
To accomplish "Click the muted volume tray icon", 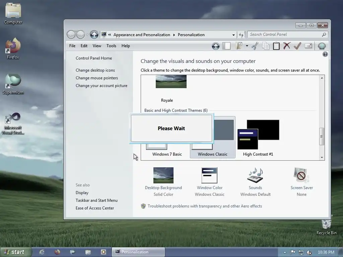I will tap(309, 252).
